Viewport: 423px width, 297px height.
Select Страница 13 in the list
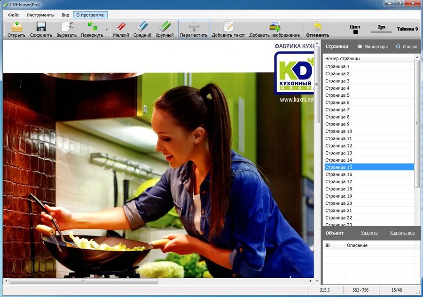(x=368, y=153)
